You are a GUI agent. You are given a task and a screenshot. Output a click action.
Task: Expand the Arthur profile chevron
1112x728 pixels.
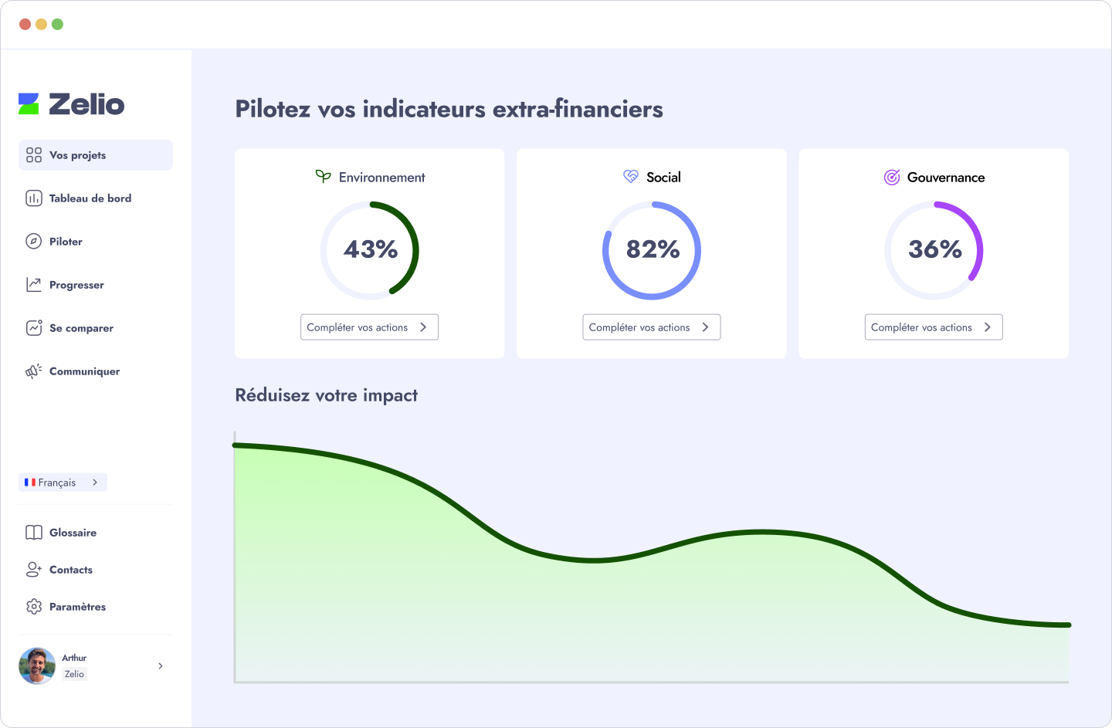click(160, 665)
